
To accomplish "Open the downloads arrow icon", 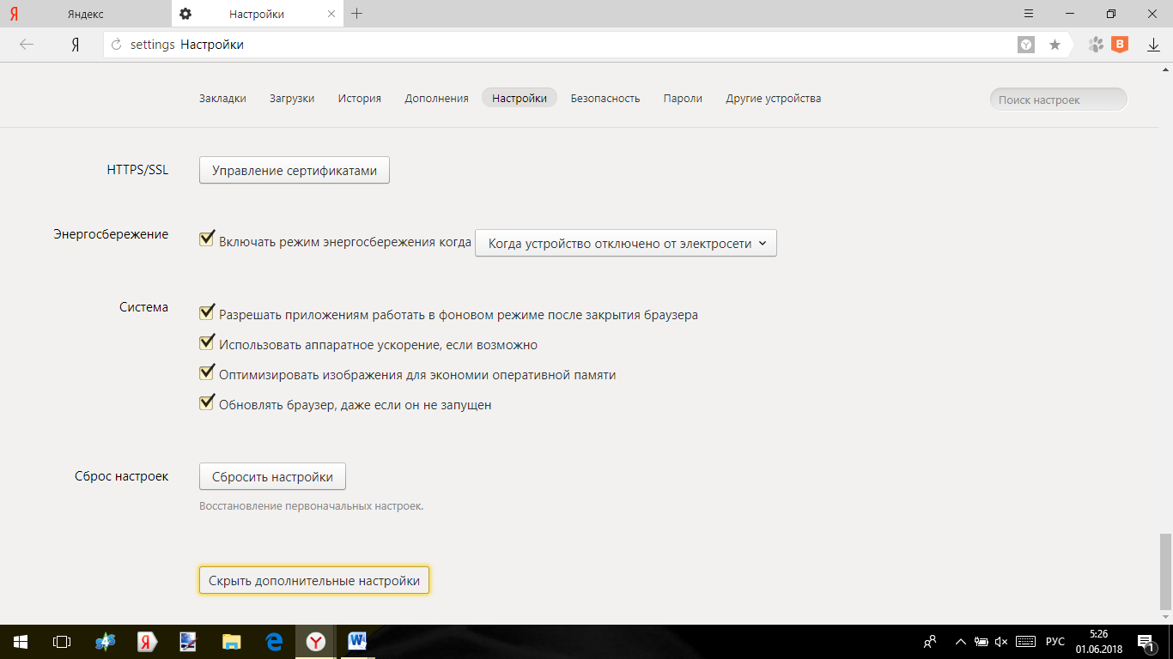I will (x=1153, y=45).
